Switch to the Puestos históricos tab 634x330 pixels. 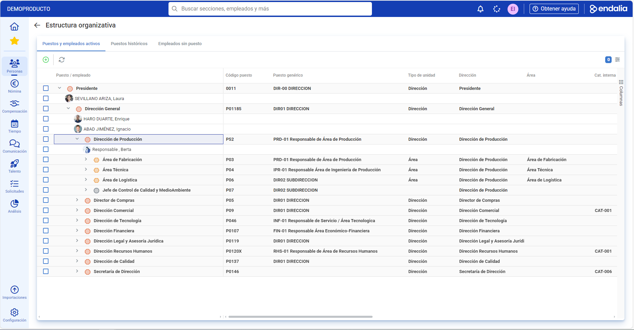pos(129,44)
